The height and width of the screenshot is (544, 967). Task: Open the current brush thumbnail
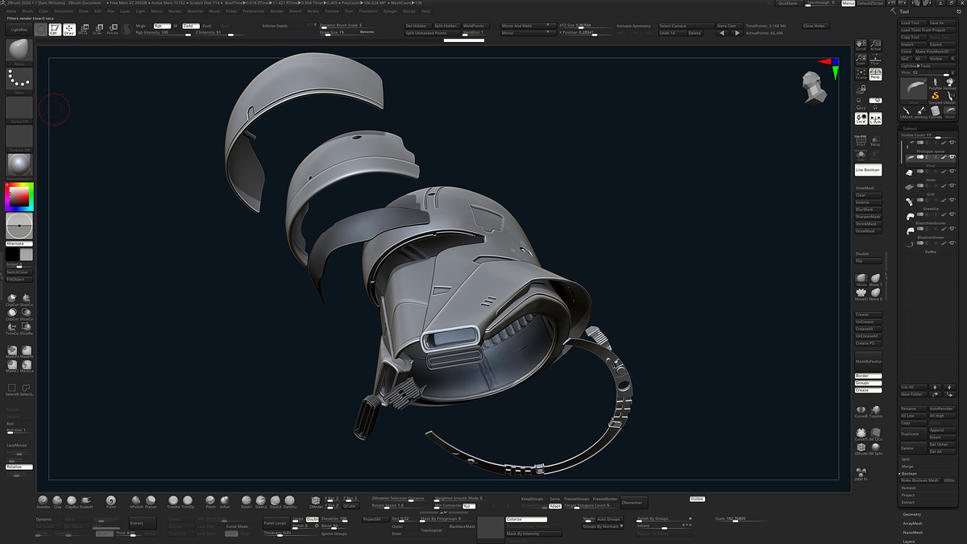click(19, 52)
